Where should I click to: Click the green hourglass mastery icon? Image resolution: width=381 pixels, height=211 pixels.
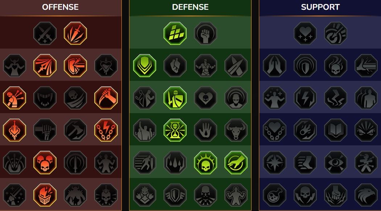click(x=175, y=130)
